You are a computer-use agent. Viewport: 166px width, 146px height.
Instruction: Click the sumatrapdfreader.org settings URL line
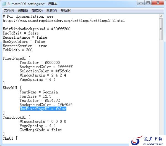tap(64, 20)
